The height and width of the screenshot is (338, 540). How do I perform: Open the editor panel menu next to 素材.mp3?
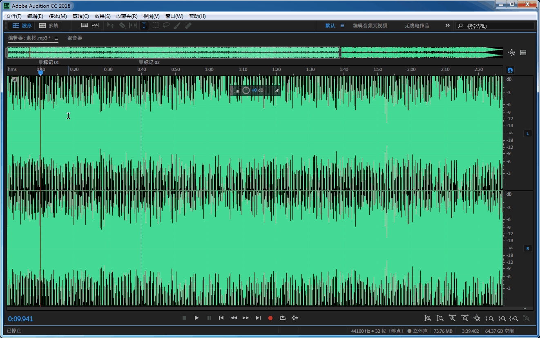[x=56, y=38]
